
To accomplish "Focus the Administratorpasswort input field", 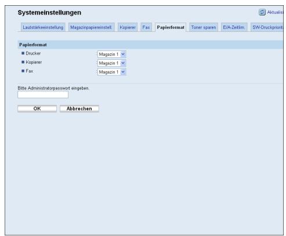I will (43, 95).
